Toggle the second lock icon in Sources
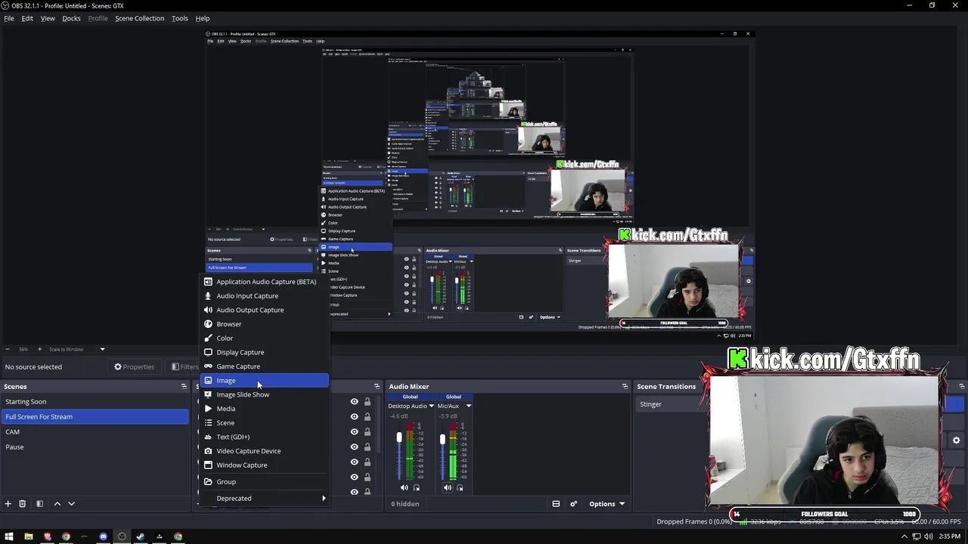Screen dimensions: 968x544 (x=368, y=416)
